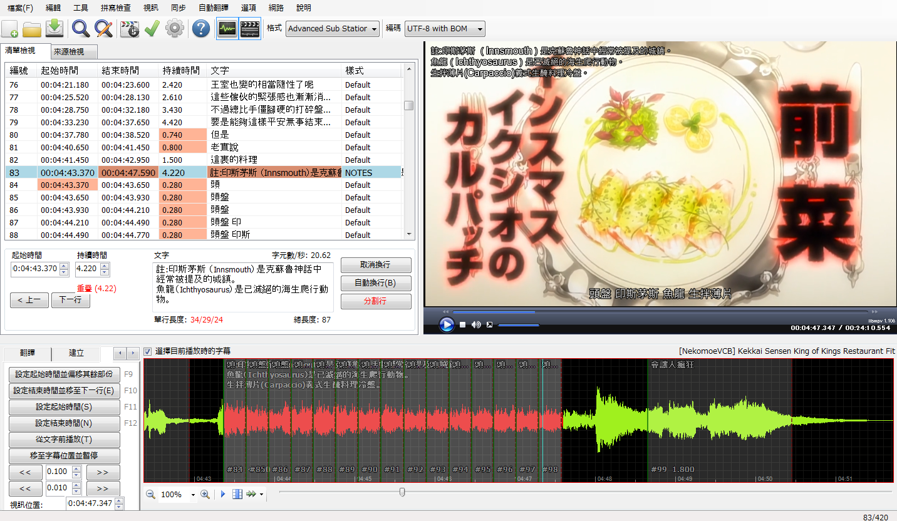Screen dimensions: 897x521
Task: Click the 自動換行(B) button
Action: 376,283
